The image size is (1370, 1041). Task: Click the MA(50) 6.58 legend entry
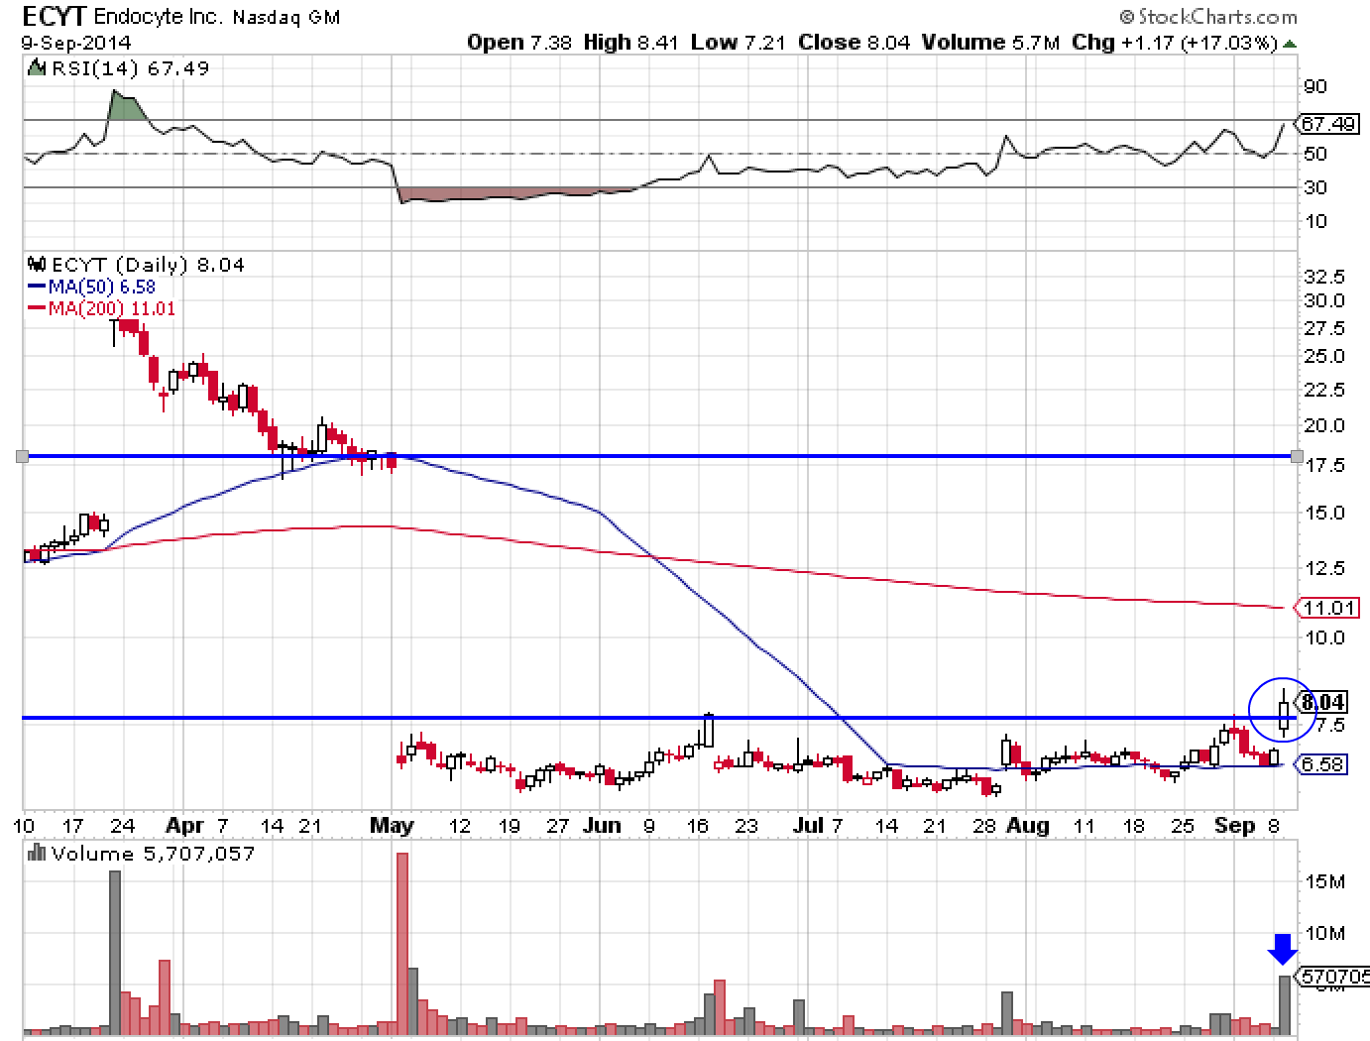click(90, 288)
